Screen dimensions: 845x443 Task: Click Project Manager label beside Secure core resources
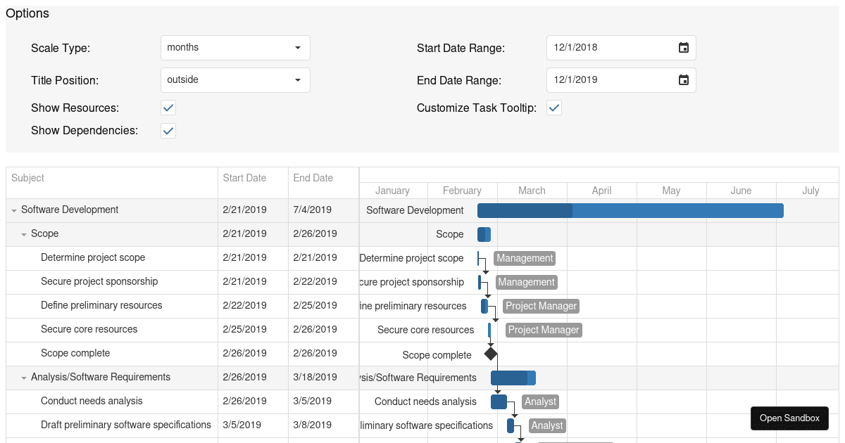click(x=544, y=330)
